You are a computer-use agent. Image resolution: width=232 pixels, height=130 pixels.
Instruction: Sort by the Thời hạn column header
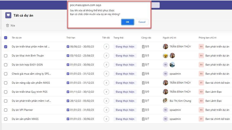pos(71,38)
